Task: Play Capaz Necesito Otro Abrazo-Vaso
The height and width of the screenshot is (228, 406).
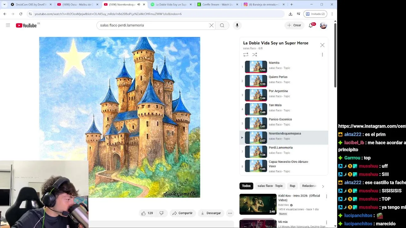Action: click(x=284, y=166)
